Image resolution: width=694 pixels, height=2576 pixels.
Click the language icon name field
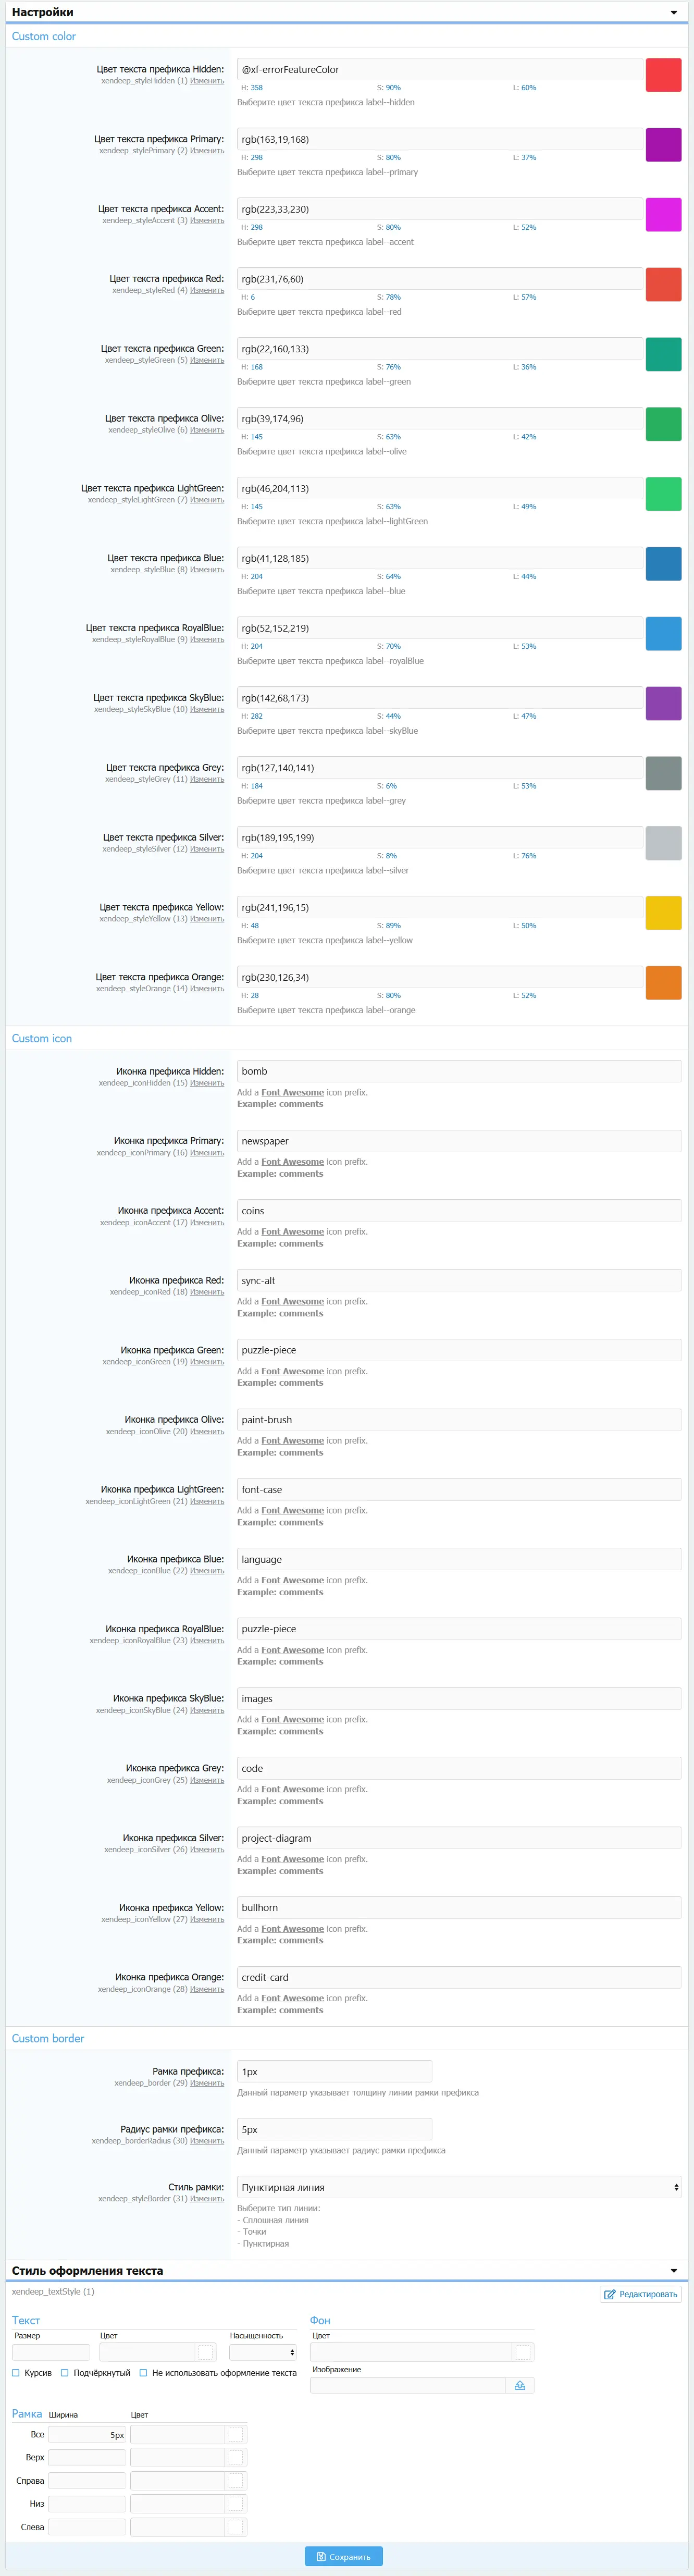459,1559
